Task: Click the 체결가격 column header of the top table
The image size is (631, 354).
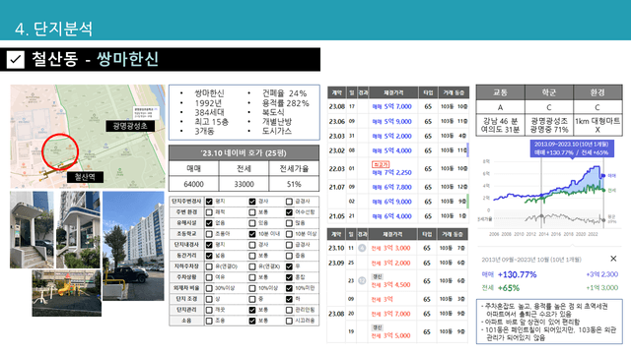Action: click(393, 92)
